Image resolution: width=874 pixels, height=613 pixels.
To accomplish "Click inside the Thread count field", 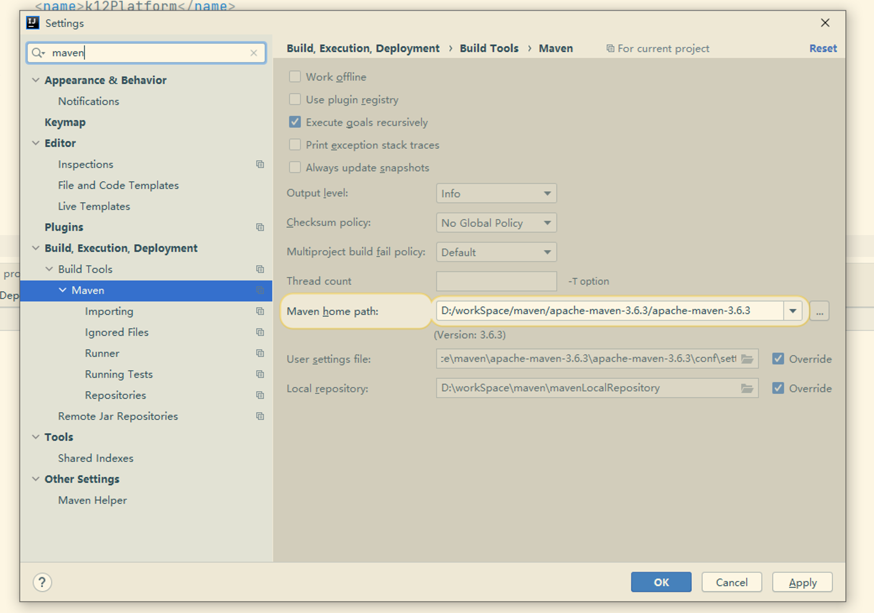I will coord(496,281).
